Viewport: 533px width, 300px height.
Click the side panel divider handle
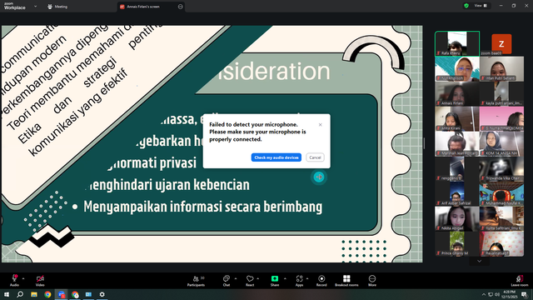[424, 143]
